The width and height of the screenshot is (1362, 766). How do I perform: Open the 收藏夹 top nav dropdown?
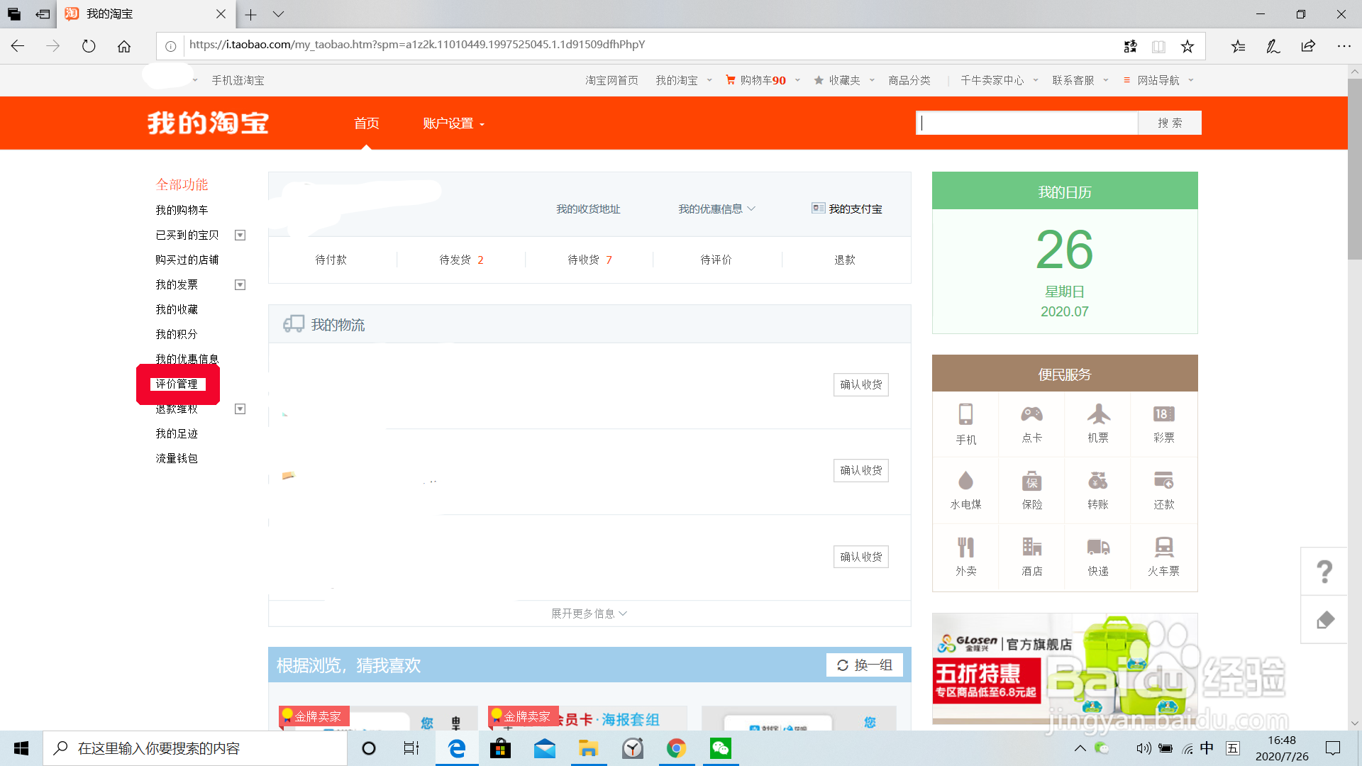844,80
